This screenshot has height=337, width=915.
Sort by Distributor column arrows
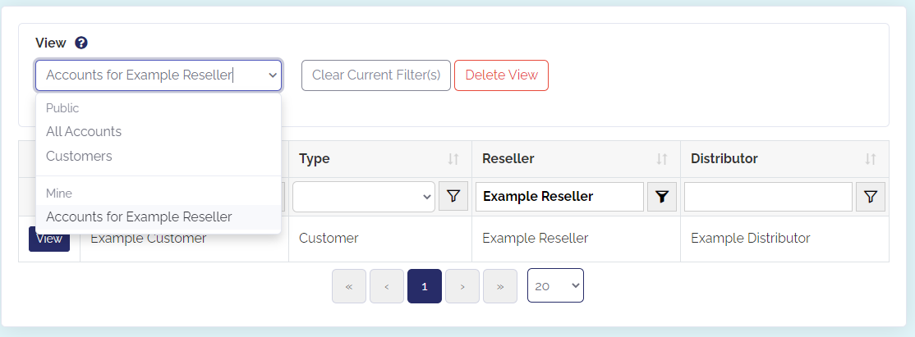[871, 158]
